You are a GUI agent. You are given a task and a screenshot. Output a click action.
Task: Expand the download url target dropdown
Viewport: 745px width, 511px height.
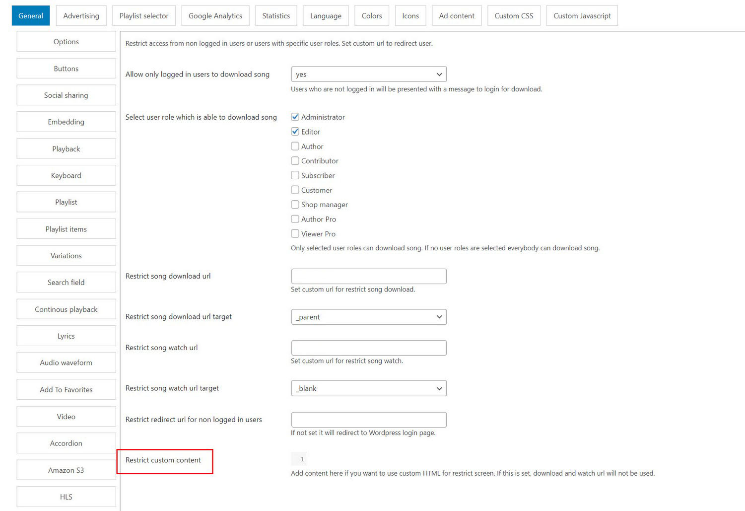(x=369, y=317)
